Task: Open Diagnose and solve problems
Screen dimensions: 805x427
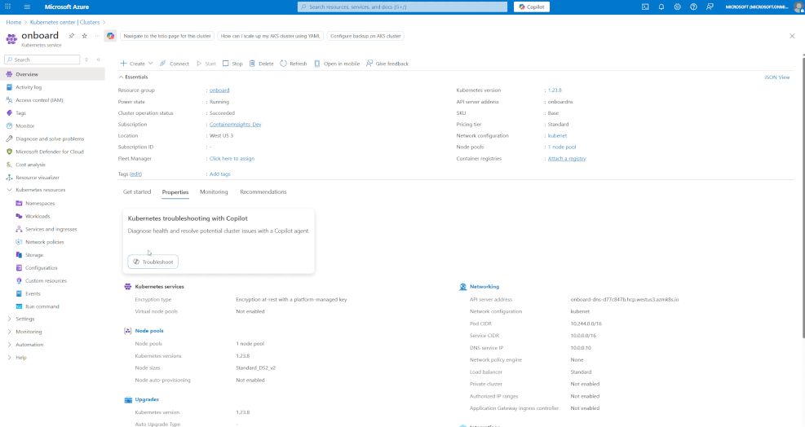Action: (x=49, y=139)
